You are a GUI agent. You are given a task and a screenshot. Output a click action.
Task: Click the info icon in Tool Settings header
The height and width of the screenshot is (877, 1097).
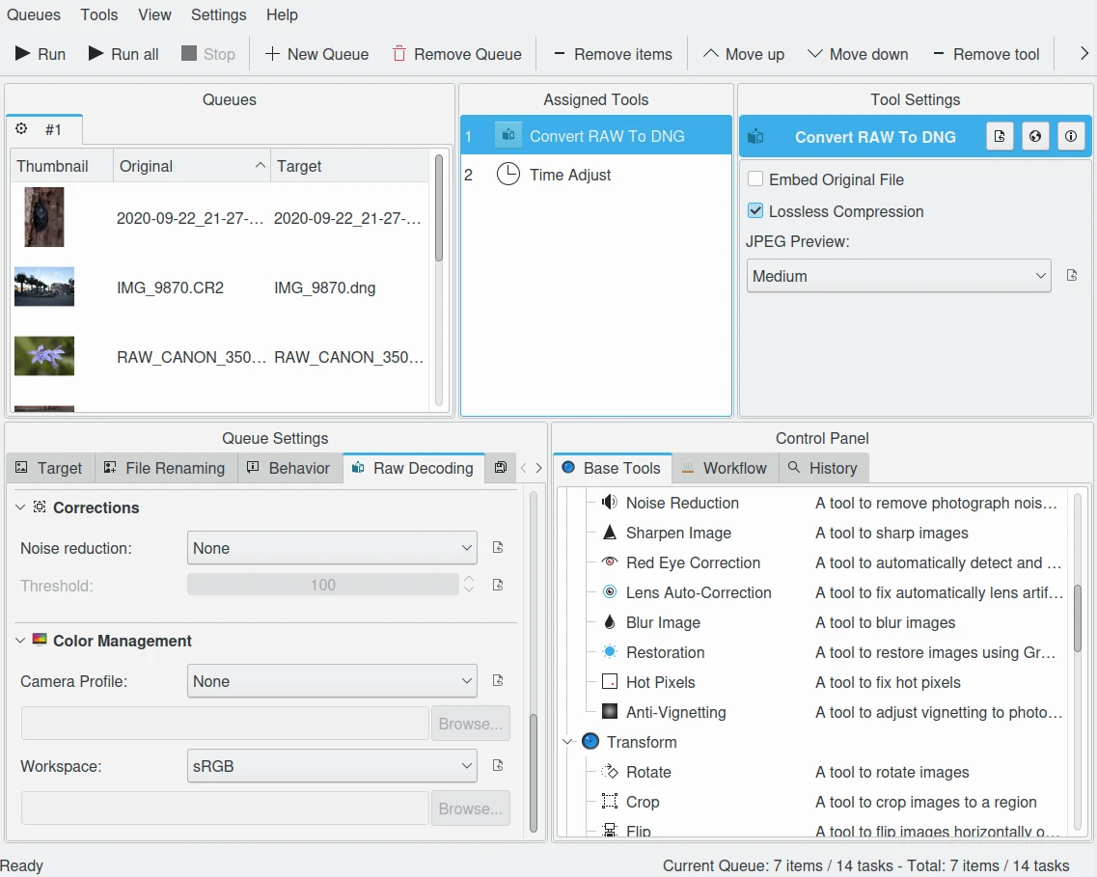click(x=1070, y=137)
